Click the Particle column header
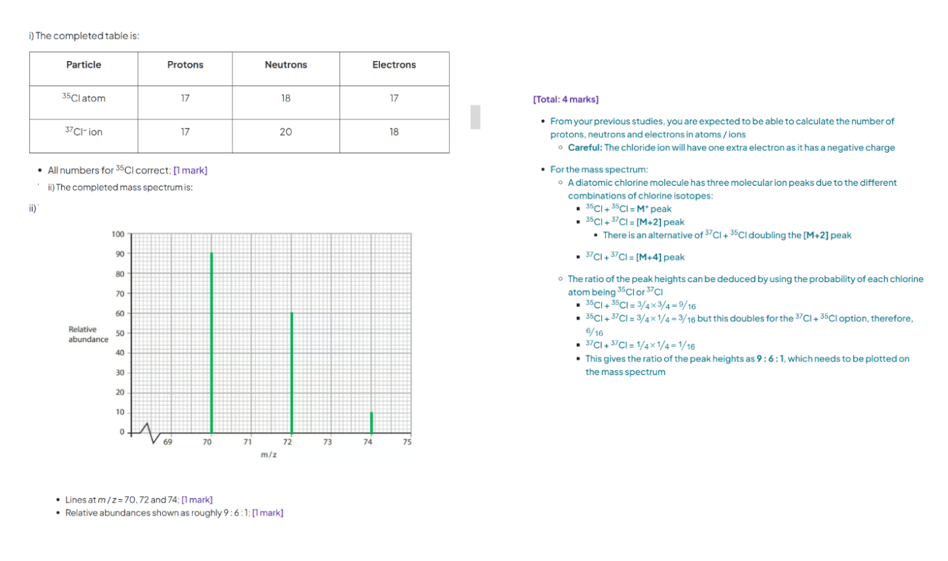Viewport: 948px width, 561px height. (83, 65)
